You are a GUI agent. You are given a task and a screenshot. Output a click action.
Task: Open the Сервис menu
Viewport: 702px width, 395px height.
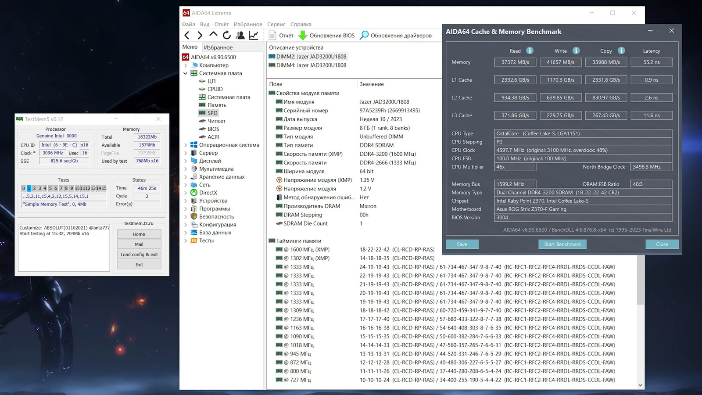click(276, 25)
